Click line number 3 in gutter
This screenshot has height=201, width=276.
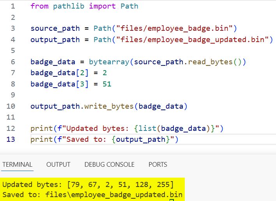click(13, 28)
